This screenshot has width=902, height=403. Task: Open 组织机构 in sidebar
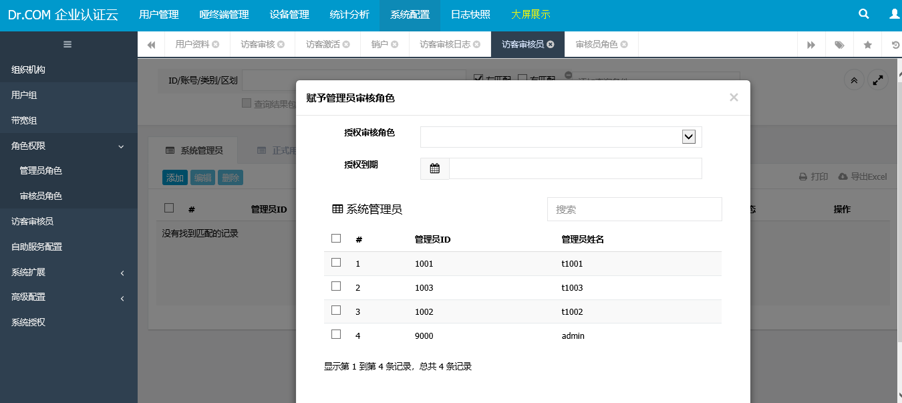coord(68,70)
